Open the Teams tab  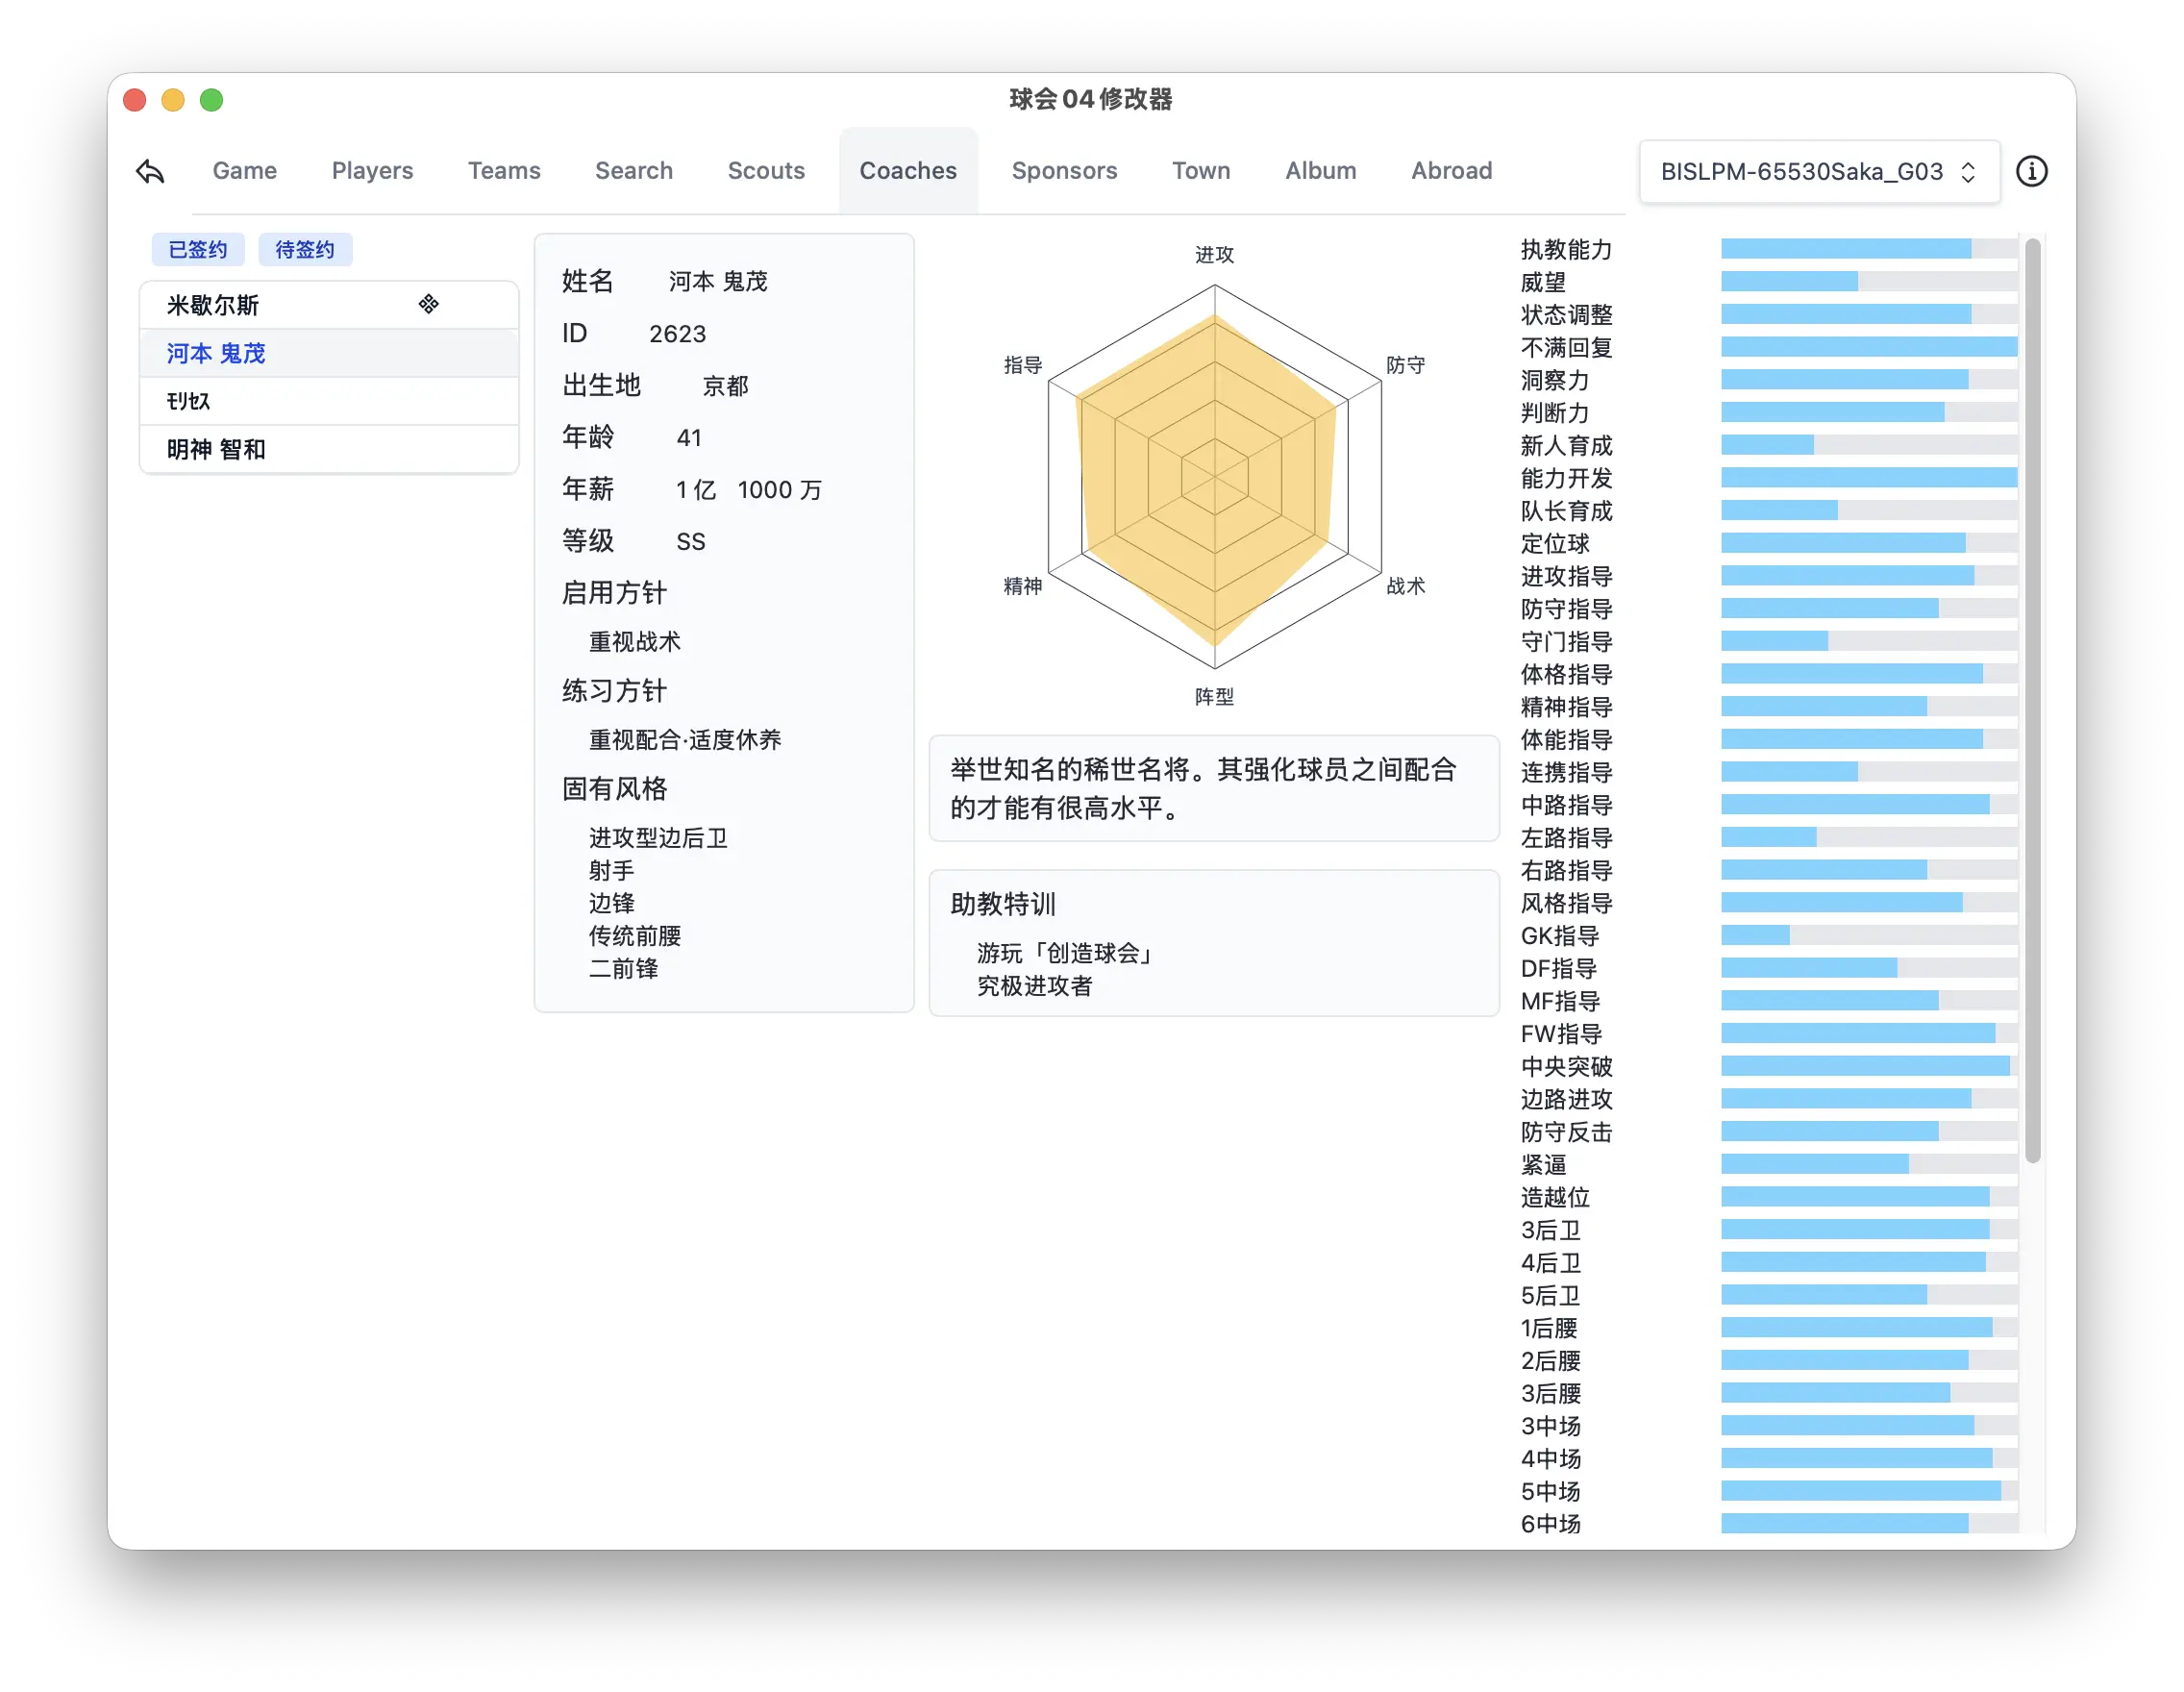pos(504,171)
